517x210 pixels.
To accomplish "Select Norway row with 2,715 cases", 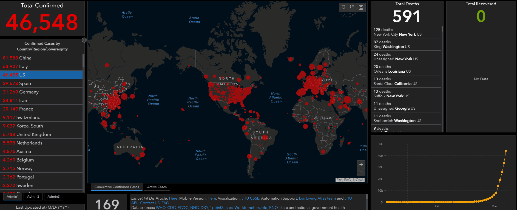I will [41, 168].
